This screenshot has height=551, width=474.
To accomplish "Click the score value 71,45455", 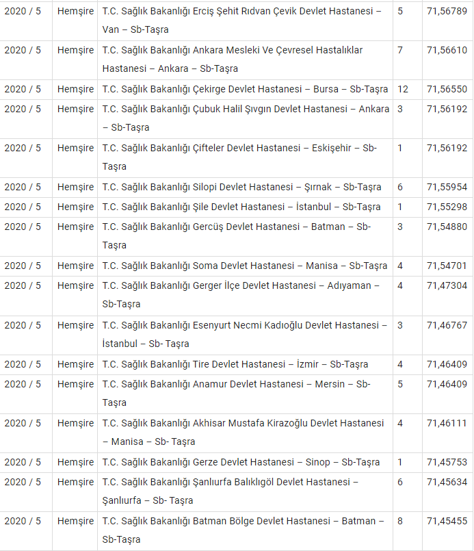I will click(x=447, y=521).
